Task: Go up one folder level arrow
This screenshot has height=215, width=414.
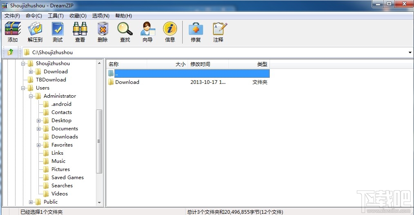Action: (11, 52)
